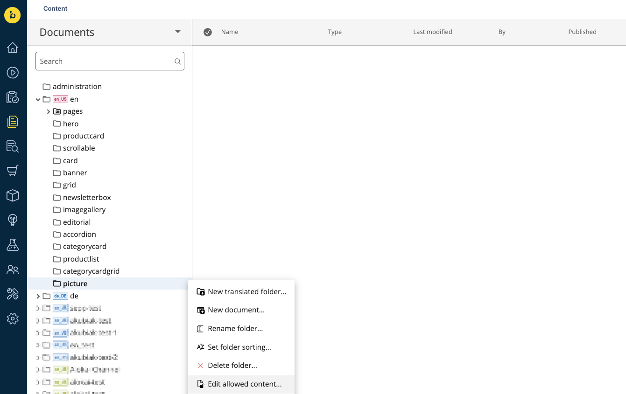This screenshot has width=626, height=394.
Task: Select the card folder
Action: 70,161
